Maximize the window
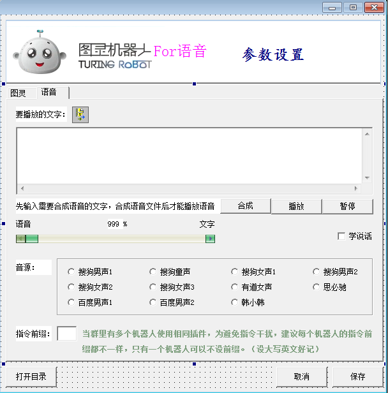Image resolution: width=388 pixels, height=393 pixels. [353, 7]
